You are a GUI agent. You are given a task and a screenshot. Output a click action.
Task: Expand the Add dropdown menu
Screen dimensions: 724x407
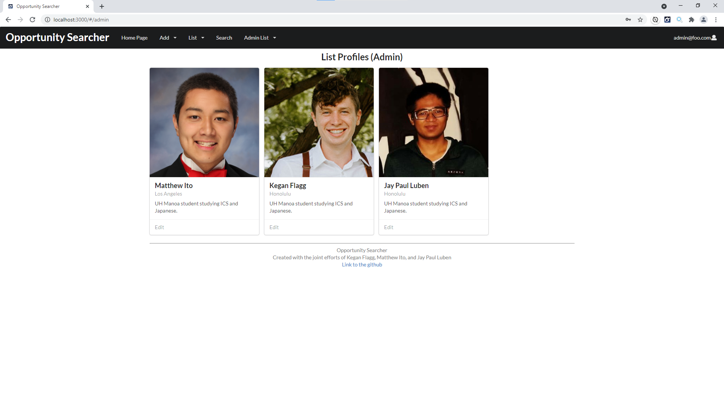tap(168, 38)
